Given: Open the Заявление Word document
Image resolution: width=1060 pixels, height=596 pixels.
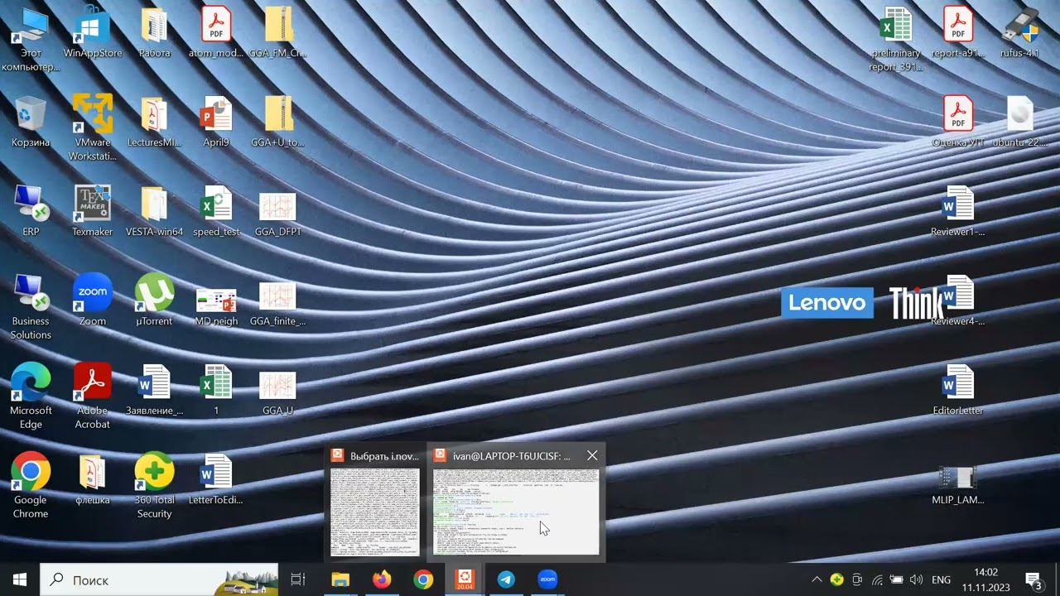Looking at the screenshot, I should coord(155,391).
